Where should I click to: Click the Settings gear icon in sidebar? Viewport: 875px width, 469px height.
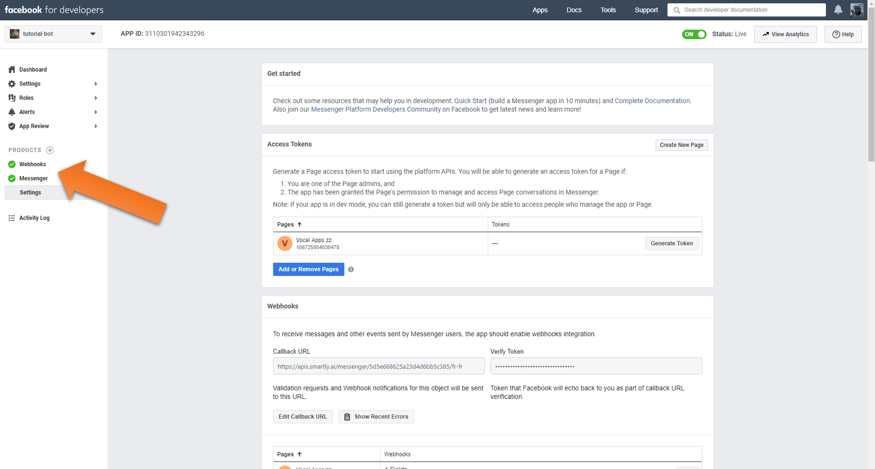[x=12, y=83]
